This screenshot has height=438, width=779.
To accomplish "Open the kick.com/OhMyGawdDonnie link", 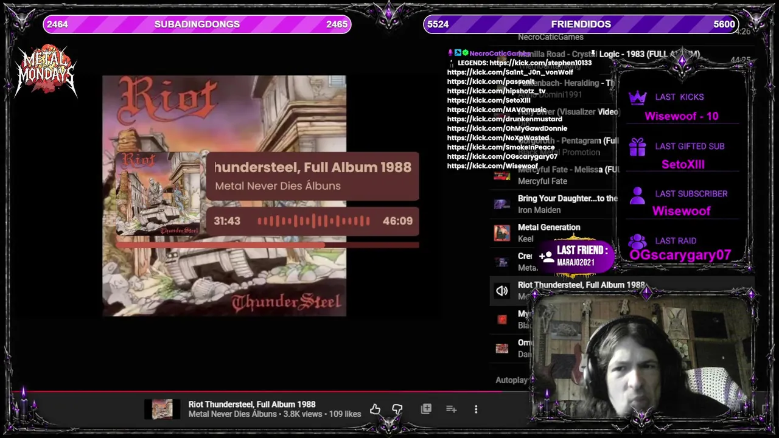I will 507,128.
